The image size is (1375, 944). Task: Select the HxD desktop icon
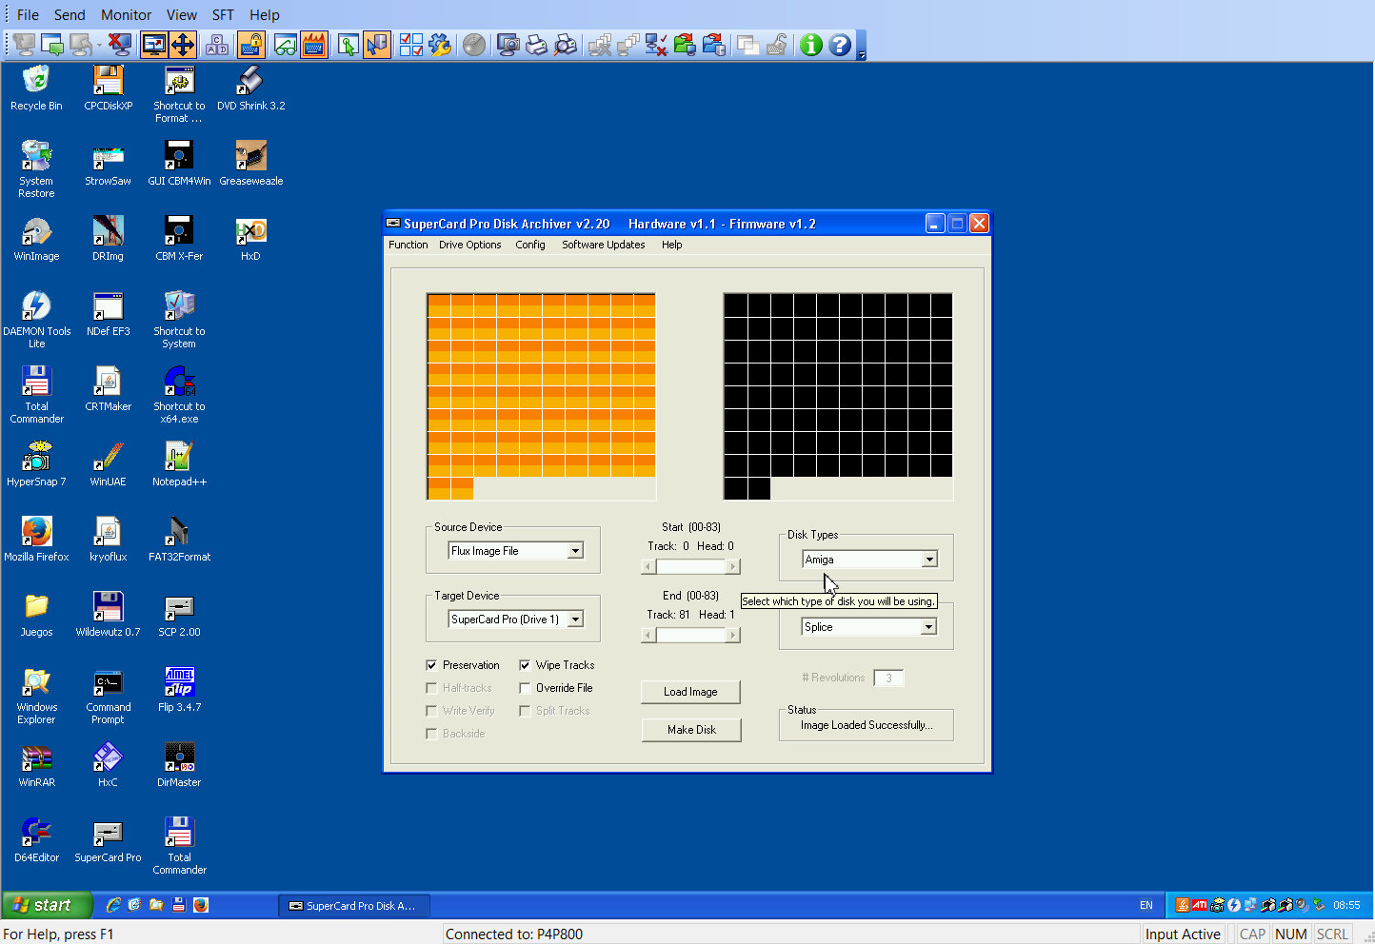[250, 238]
